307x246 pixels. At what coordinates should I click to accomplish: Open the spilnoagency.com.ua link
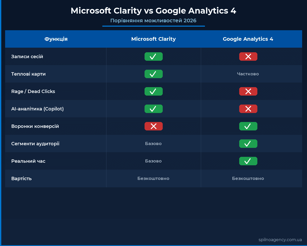point(280,240)
